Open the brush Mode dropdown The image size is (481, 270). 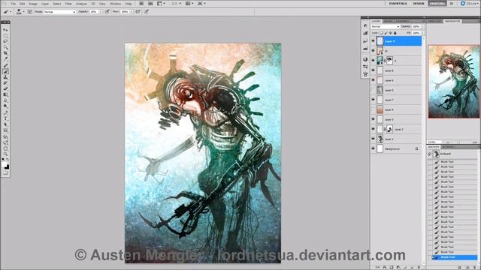(x=60, y=12)
